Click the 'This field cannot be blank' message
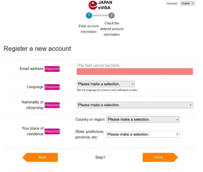This screenshot has width=203, height=172. pyautogui.click(x=99, y=66)
